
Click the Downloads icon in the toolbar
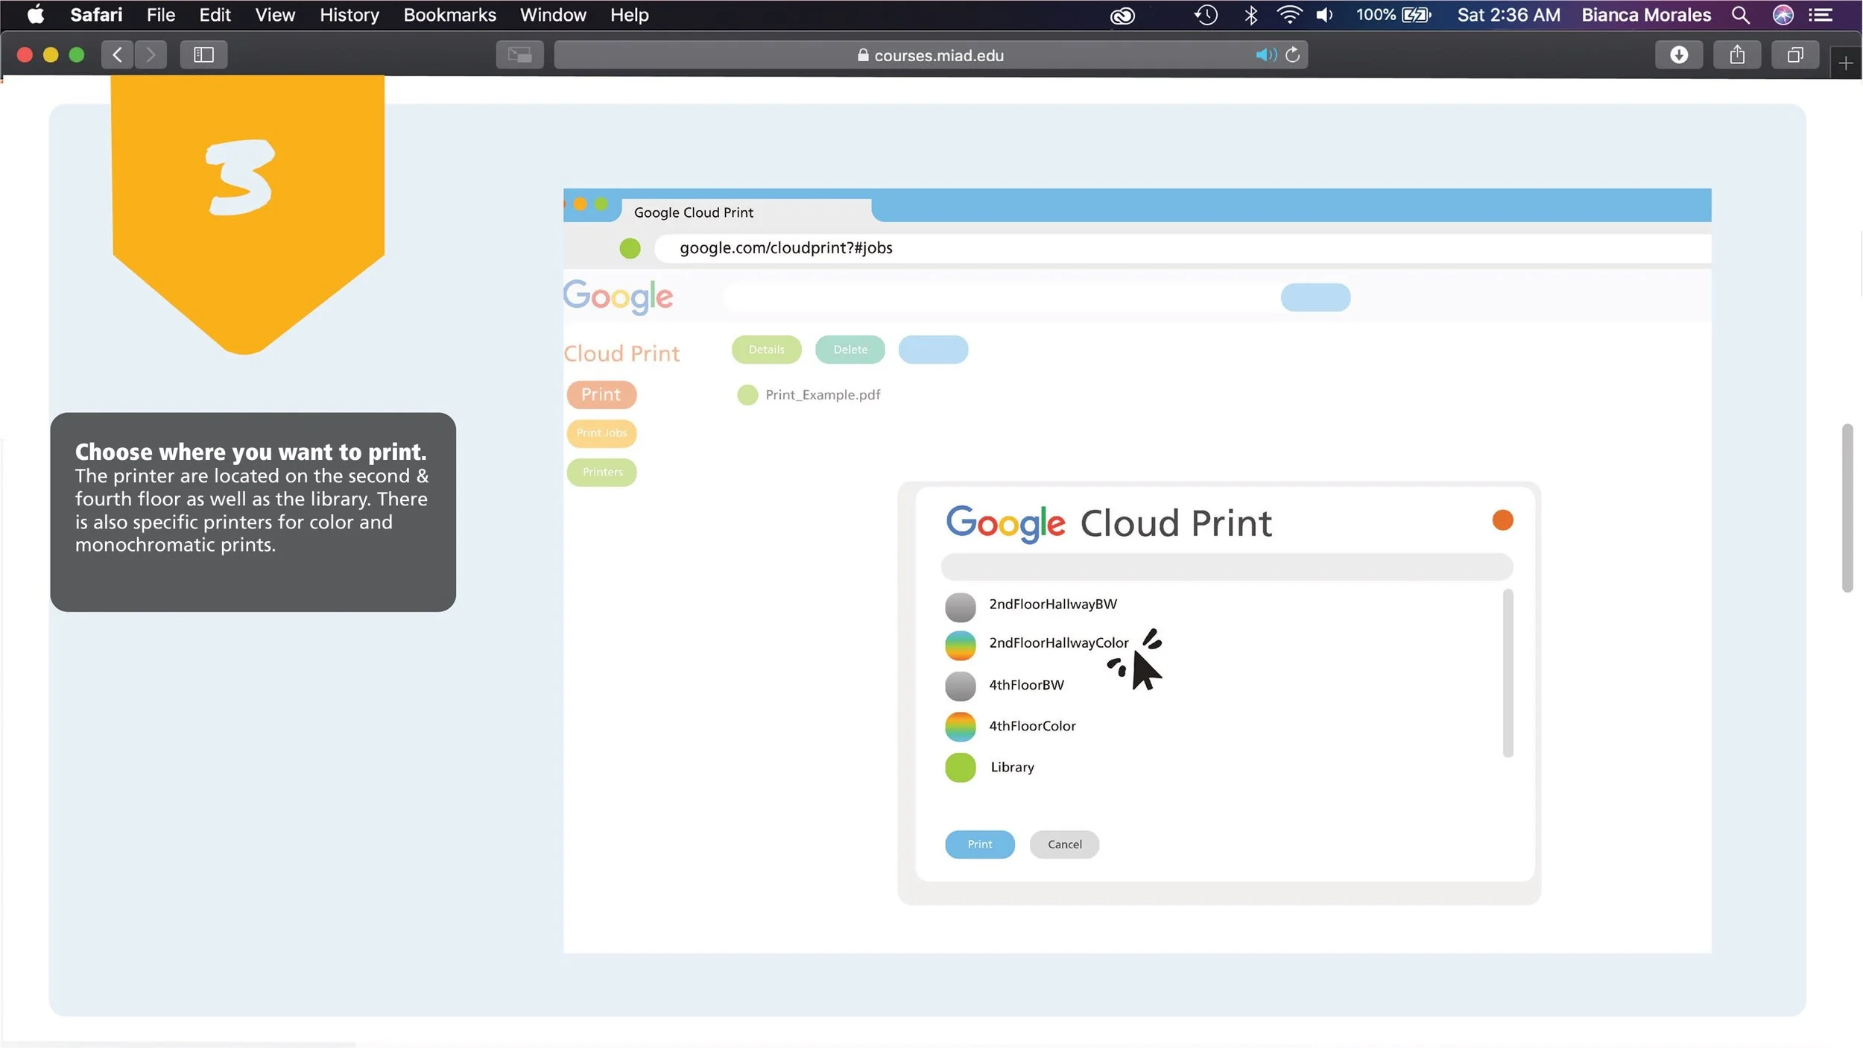click(1678, 54)
